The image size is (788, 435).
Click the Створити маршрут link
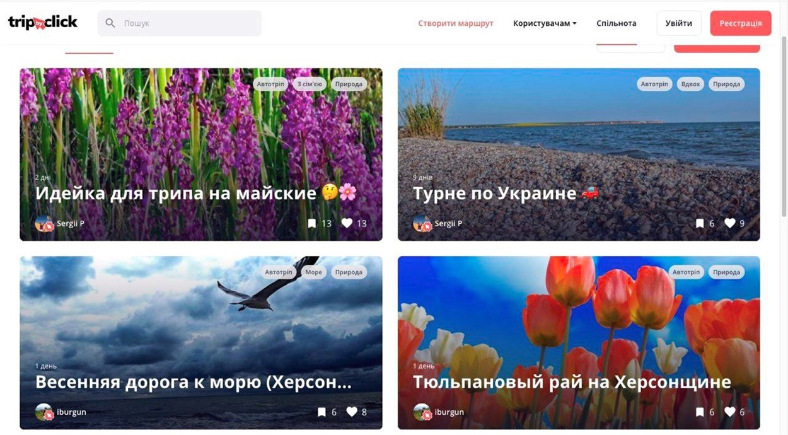point(456,23)
